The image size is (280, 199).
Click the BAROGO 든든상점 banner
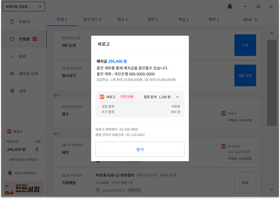pyautogui.click(x=24, y=188)
